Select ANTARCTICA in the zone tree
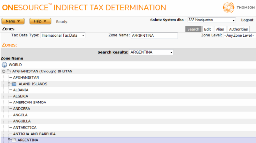 pos(25,127)
